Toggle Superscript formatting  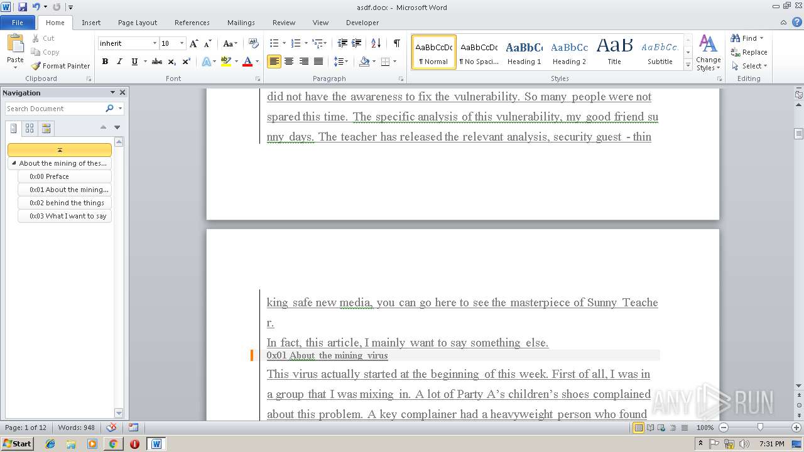click(187, 62)
